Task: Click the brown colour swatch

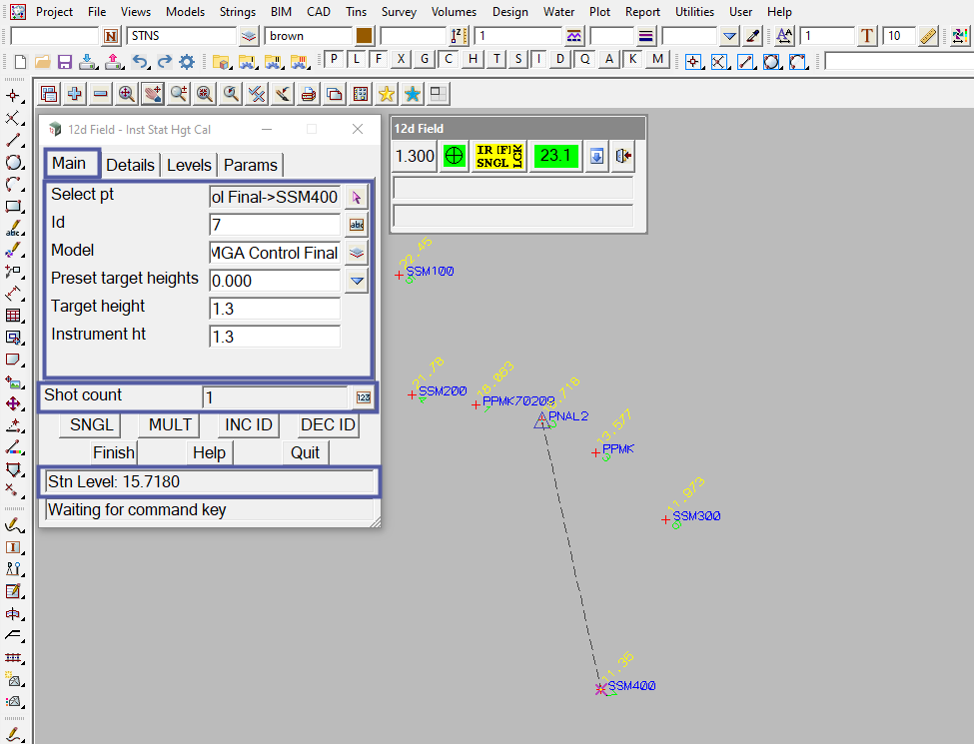Action: click(x=364, y=36)
